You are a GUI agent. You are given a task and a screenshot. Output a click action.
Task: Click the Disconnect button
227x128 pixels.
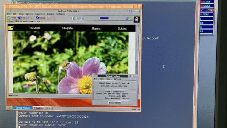(115, 103)
